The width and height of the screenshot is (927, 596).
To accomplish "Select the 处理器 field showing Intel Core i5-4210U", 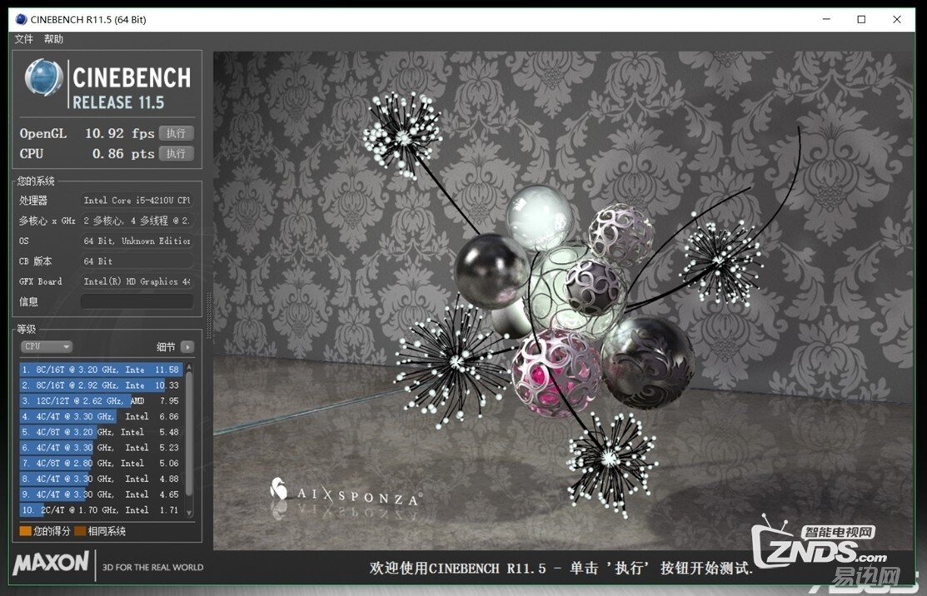I will click(137, 201).
